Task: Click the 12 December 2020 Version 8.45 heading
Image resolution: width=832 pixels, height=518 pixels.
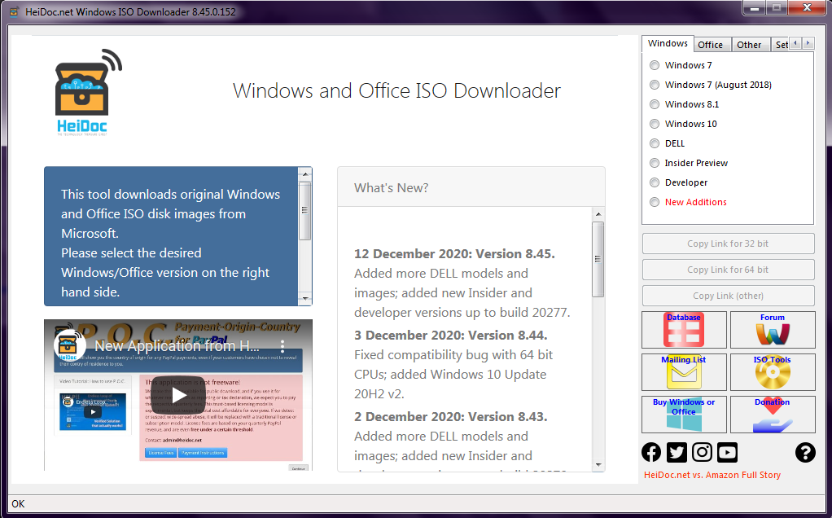Action: 454,253
